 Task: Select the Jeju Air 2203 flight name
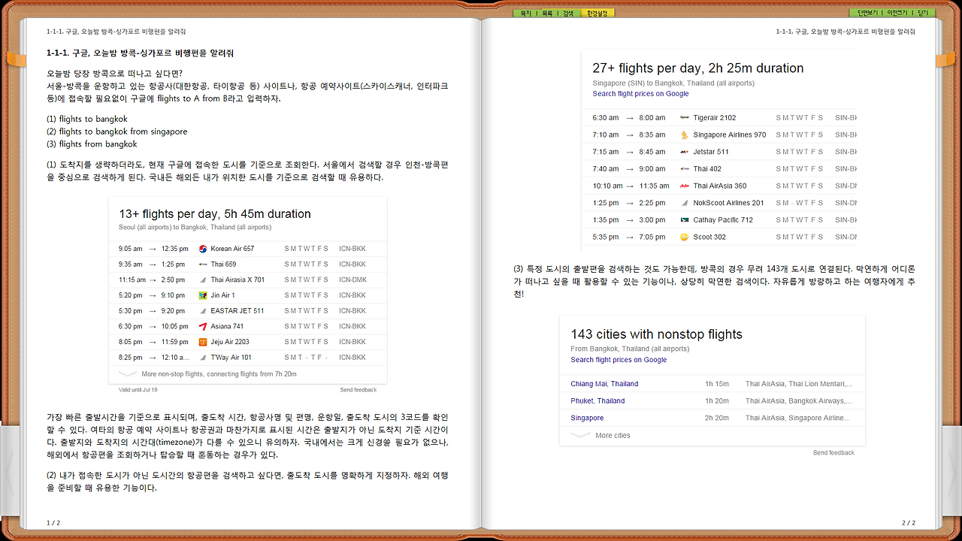tap(230, 342)
